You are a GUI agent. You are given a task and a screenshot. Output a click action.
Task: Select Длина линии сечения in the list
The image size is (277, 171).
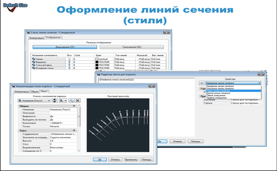coord(218,93)
